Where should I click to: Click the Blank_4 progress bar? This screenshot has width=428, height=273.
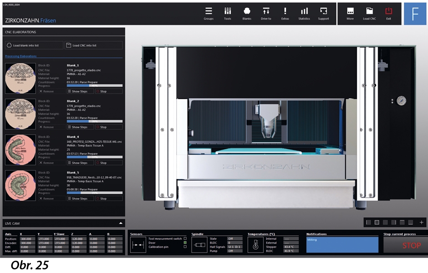tap(95, 157)
